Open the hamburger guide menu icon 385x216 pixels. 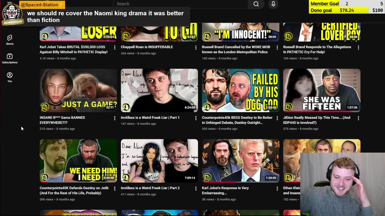(x=10, y=3)
